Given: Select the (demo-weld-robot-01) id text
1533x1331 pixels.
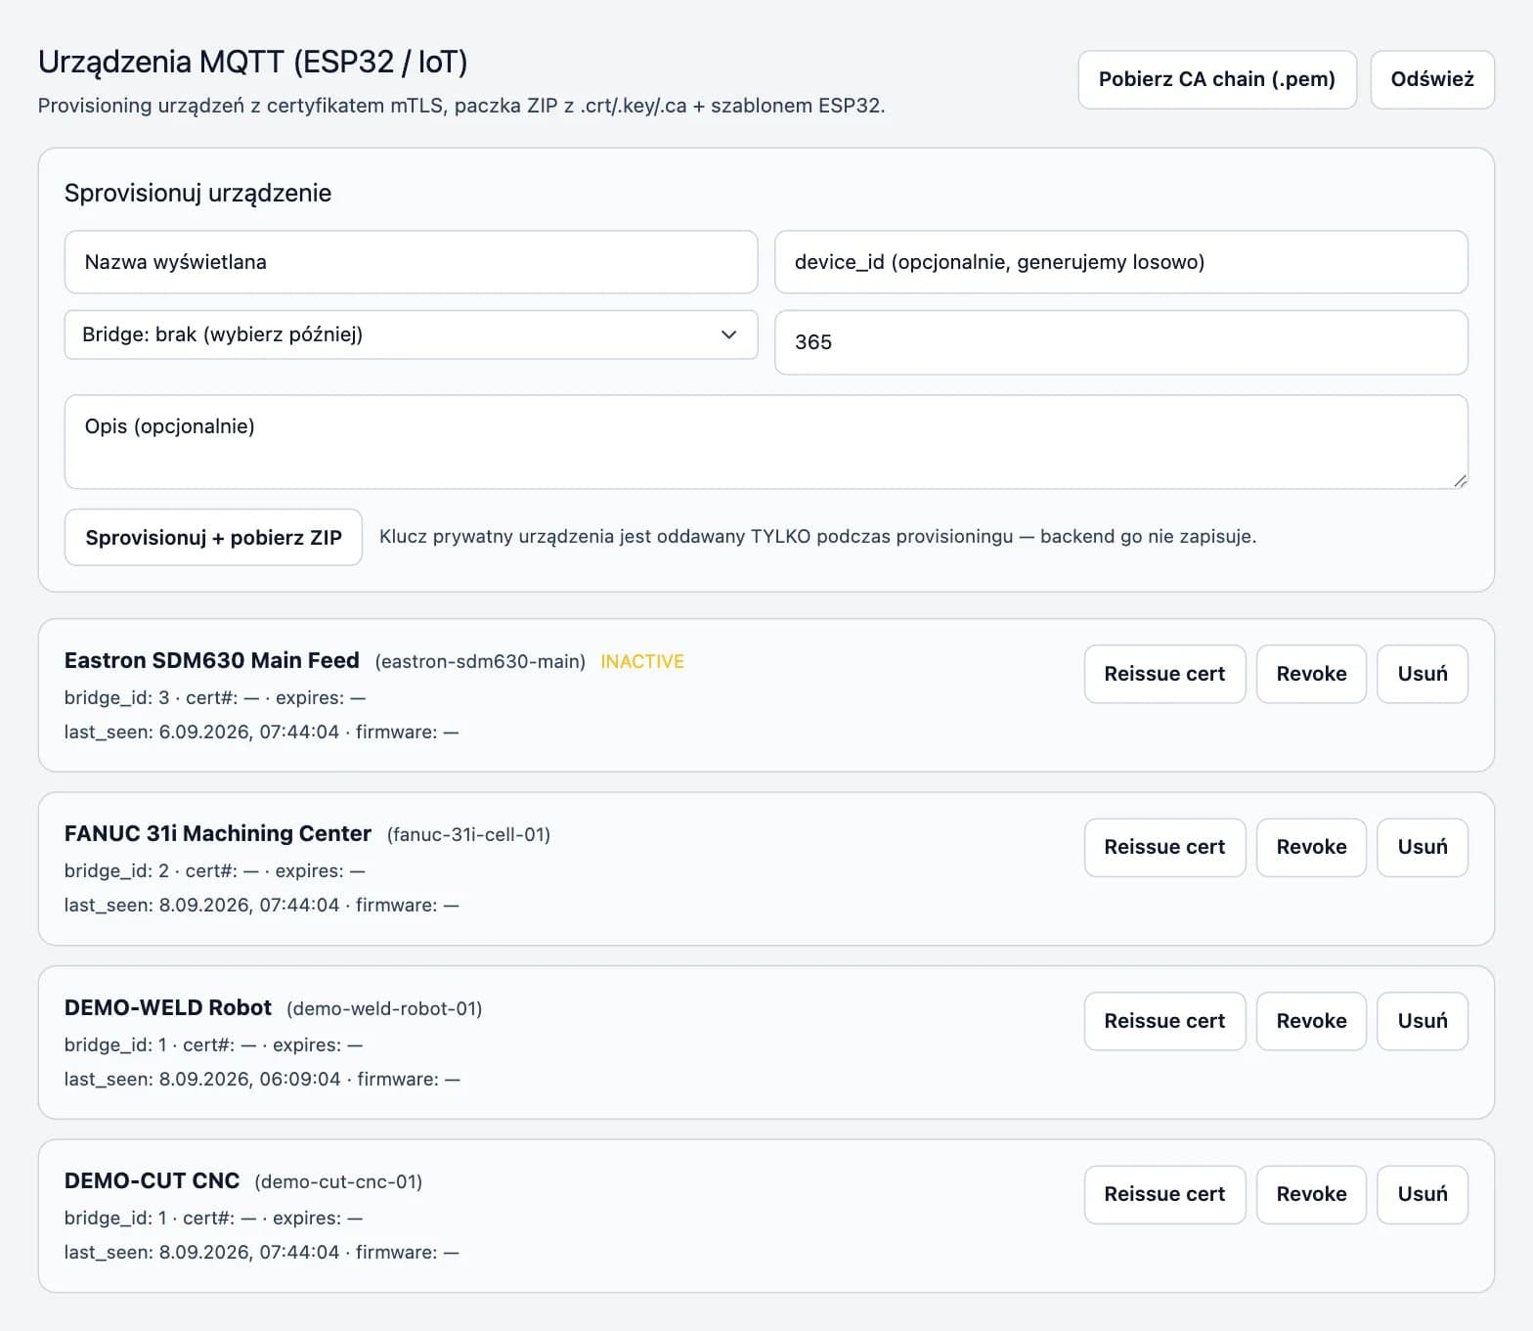Looking at the screenshot, I should click(384, 1009).
